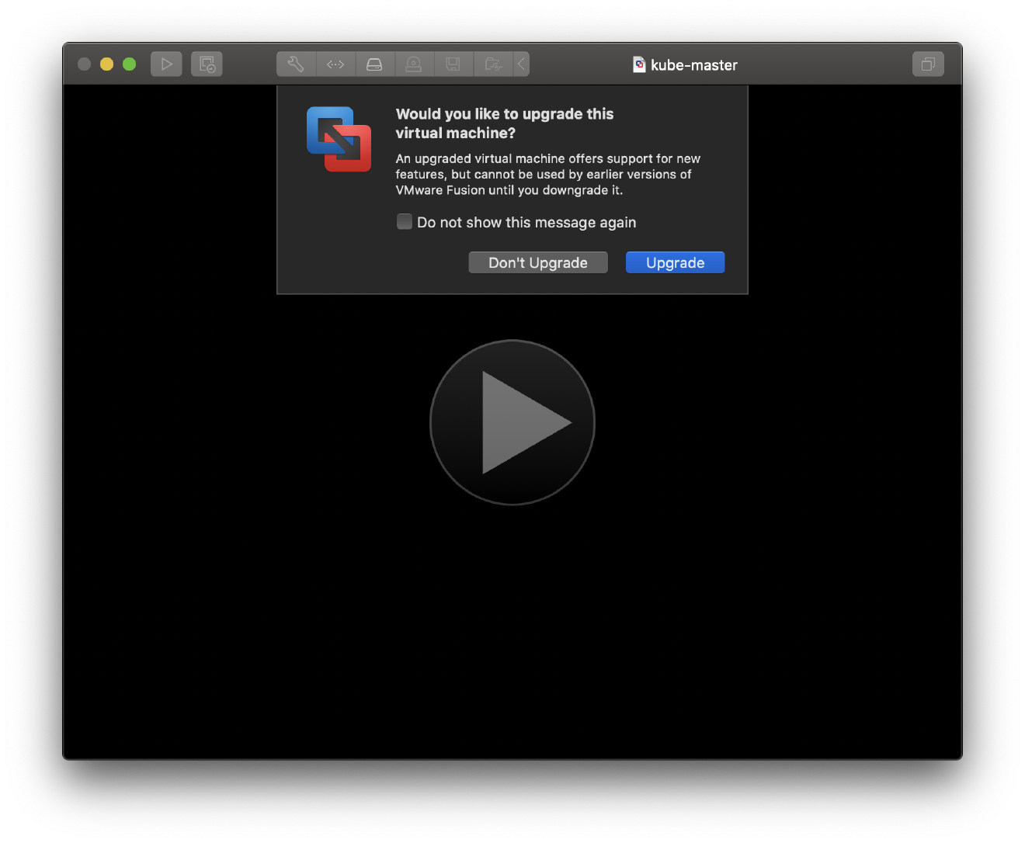
Task: Open Virtual Machine Settings with the wrench icon
Action: pos(296,64)
